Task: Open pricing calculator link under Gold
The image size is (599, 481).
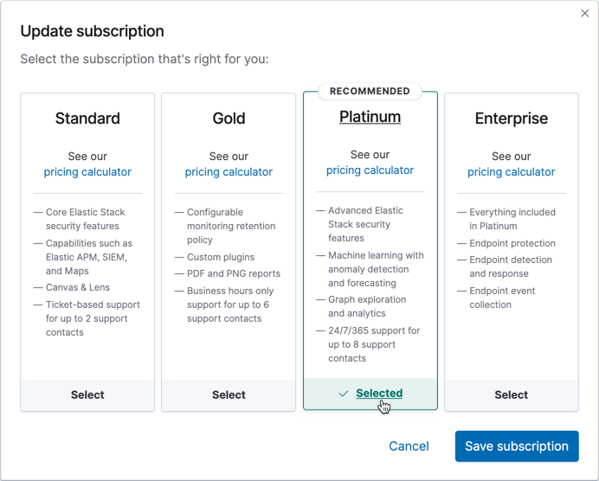Action: click(229, 172)
